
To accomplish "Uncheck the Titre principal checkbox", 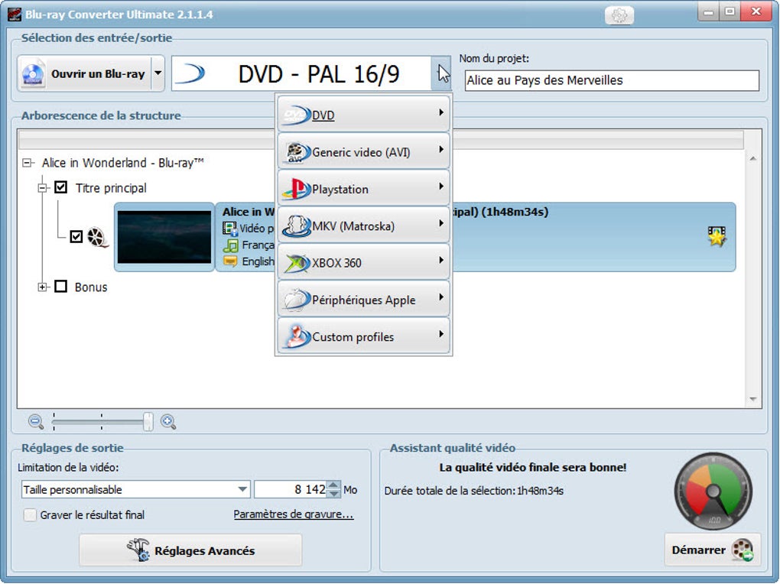I will 60,187.
